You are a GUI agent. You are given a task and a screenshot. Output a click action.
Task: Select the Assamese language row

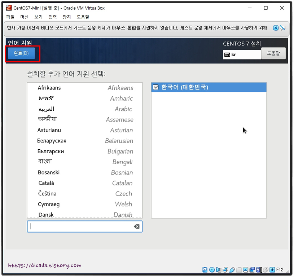pyautogui.click(x=85, y=120)
